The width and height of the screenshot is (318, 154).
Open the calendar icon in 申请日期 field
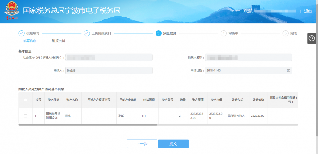pos(289,70)
